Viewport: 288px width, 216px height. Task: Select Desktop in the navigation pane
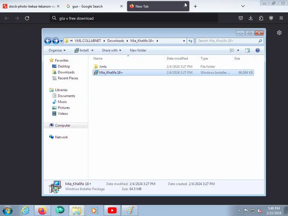[64, 66]
